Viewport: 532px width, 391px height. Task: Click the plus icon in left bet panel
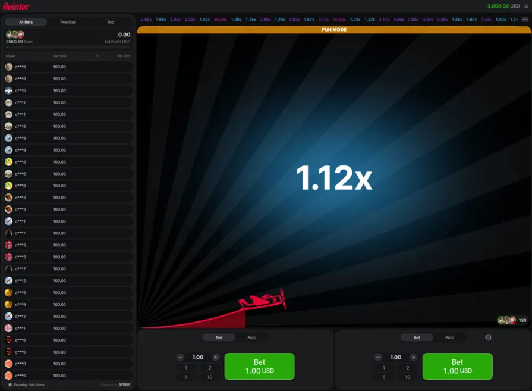point(215,357)
